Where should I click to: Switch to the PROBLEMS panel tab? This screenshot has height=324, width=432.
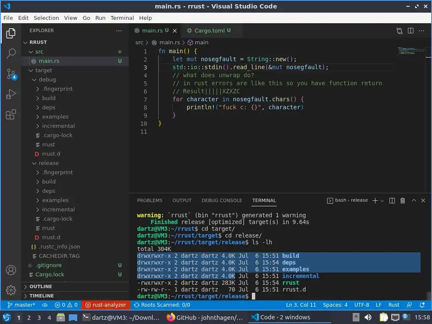tap(150, 200)
